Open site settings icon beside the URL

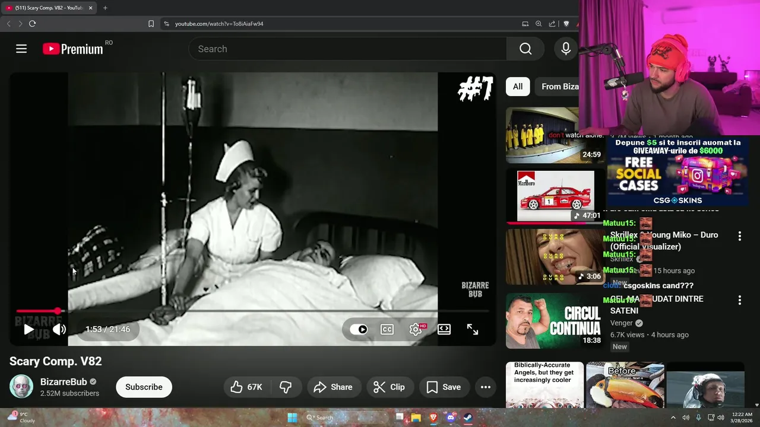pyautogui.click(x=166, y=24)
